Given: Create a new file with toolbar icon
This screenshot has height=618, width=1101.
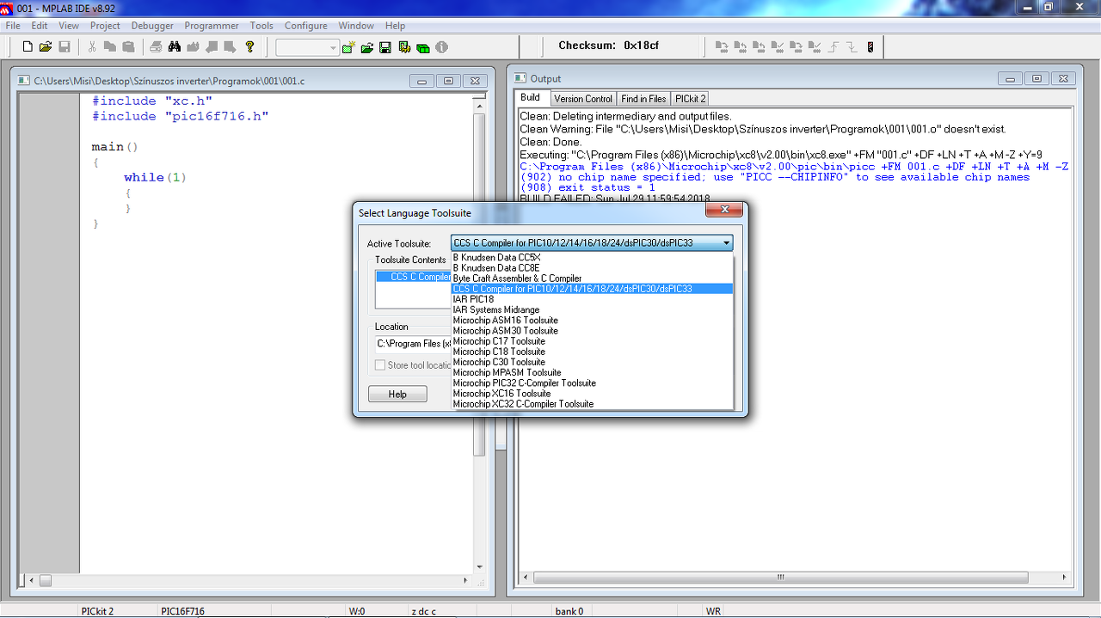Looking at the screenshot, I should click(28, 47).
